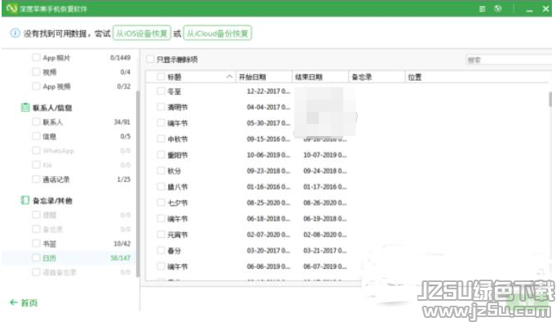Click the globe language icon in title bar

tap(498, 8)
